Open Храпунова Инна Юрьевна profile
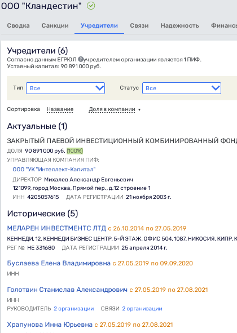This screenshot has width=237, height=333. 50,325
